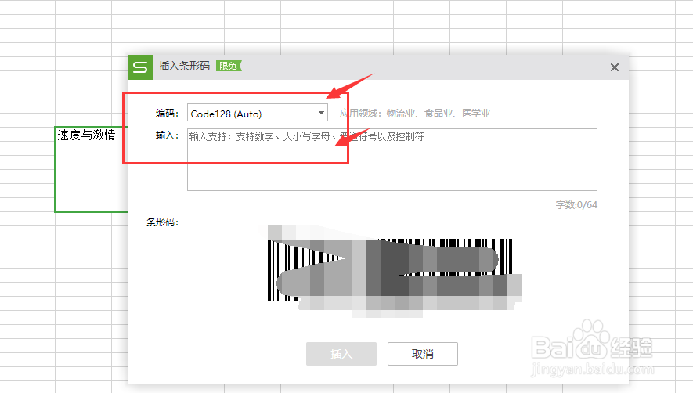Click the 应用领域 description text
The width and height of the screenshot is (693, 393).
coord(414,114)
